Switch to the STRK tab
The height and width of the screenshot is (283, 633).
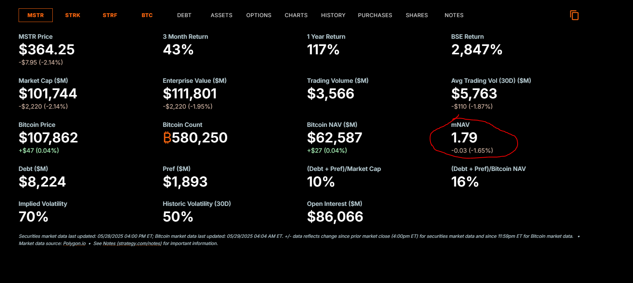[x=73, y=15]
